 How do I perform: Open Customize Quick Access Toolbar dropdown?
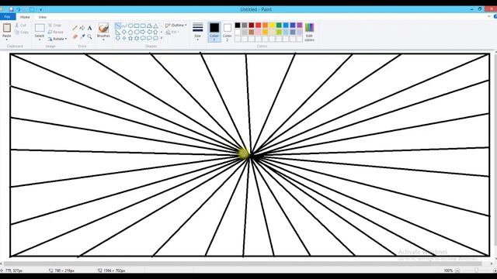(x=41, y=10)
